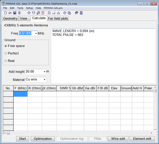Click the Optimization button

pos(43,139)
